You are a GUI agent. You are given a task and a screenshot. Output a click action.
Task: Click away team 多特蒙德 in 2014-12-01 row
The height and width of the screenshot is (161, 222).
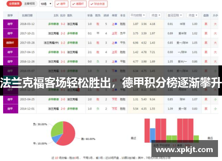click(72, 109)
